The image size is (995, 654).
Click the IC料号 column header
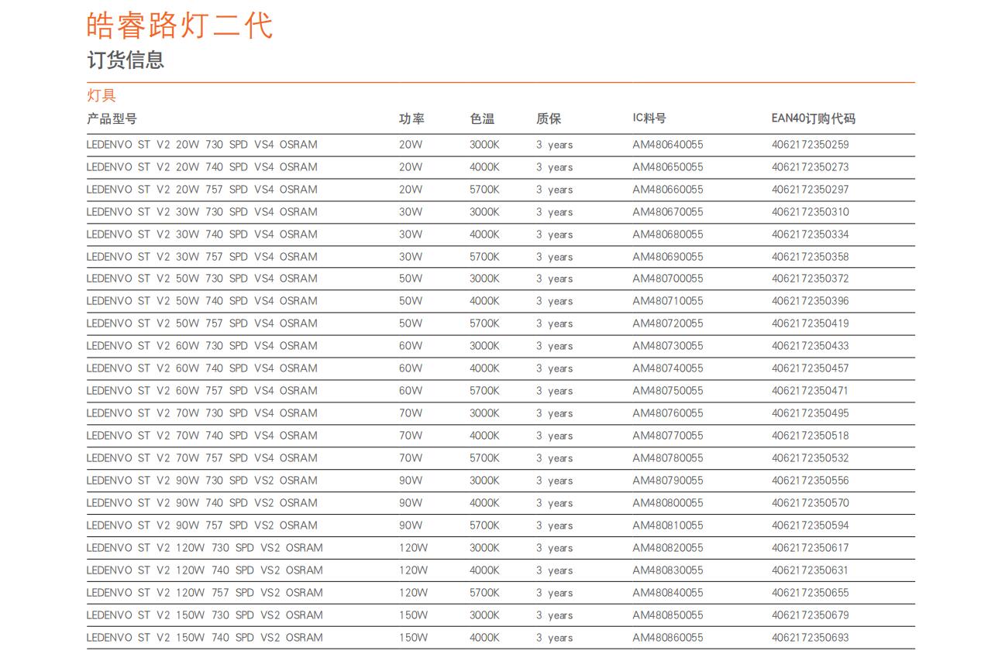point(649,118)
